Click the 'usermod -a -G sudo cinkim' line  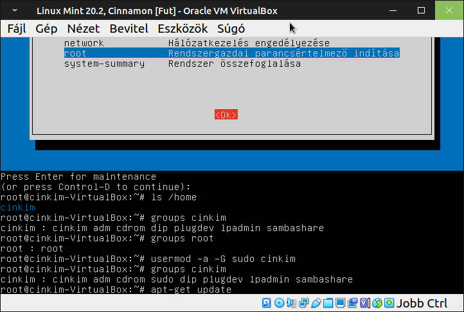148,259
